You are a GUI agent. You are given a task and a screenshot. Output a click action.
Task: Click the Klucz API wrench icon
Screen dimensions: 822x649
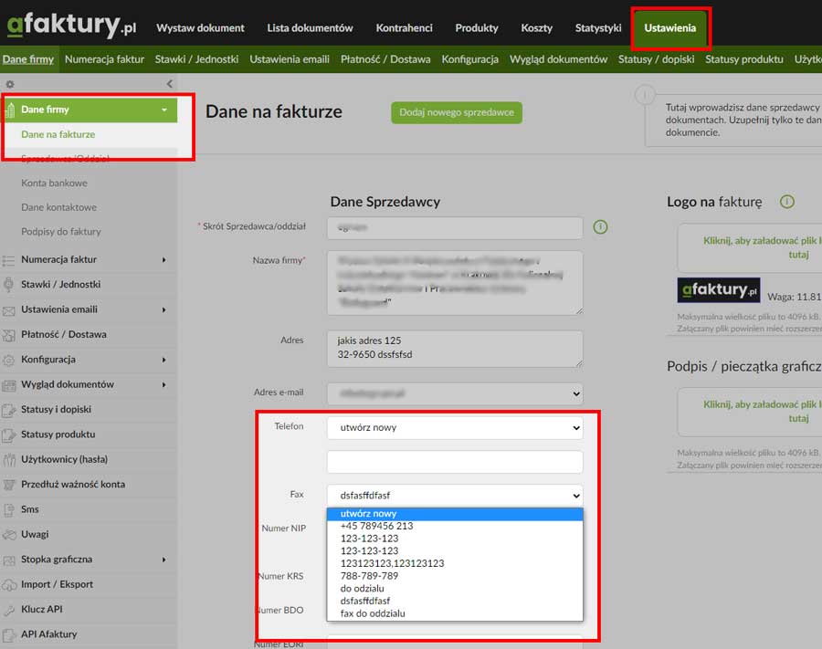(10, 609)
